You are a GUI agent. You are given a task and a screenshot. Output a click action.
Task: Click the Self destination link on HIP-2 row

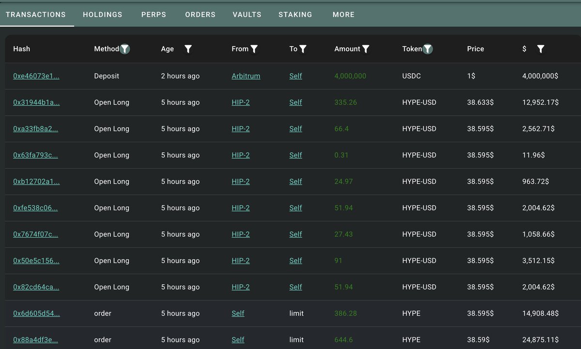click(x=296, y=102)
